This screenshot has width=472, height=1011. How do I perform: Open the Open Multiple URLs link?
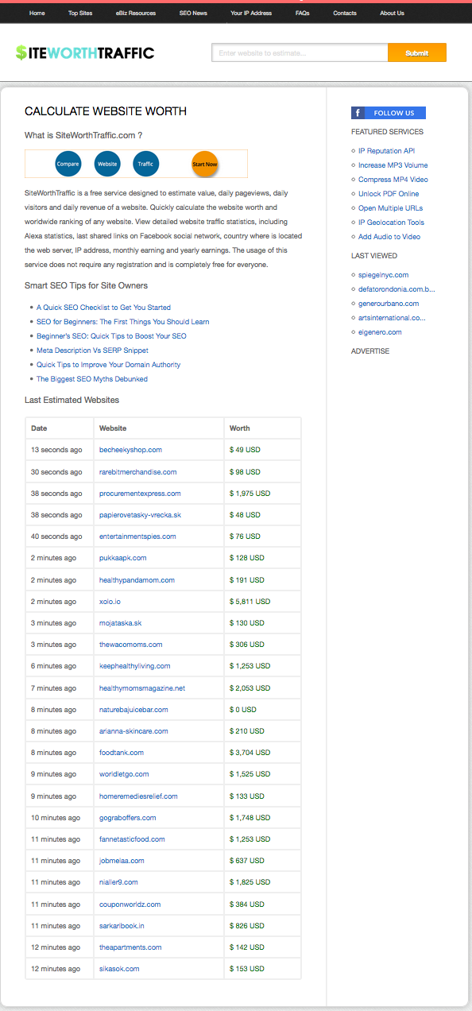[x=390, y=208]
